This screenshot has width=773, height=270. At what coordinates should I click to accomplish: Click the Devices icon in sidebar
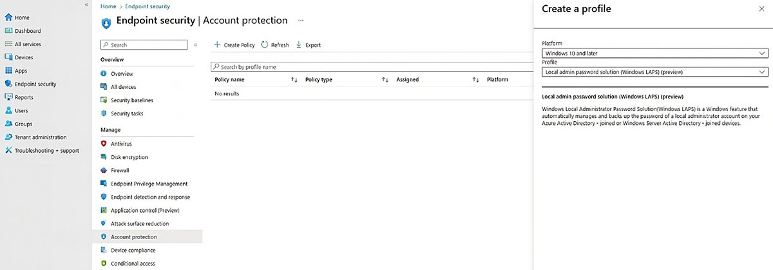[9, 57]
